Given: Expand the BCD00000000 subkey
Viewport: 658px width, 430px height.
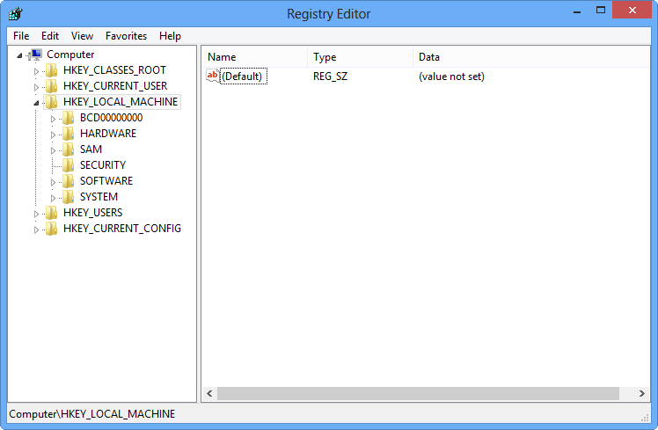Looking at the screenshot, I should pos(53,119).
